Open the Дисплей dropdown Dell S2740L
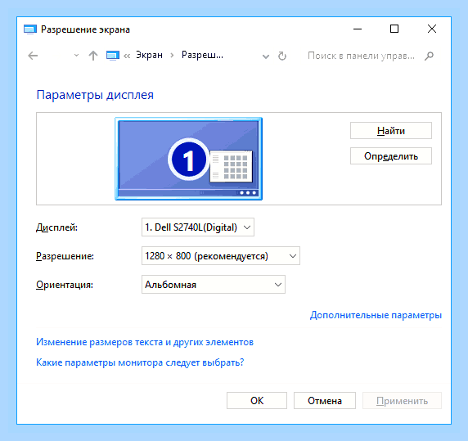The height and width of the screenshot is (441, 468). (x=198, y=227)
